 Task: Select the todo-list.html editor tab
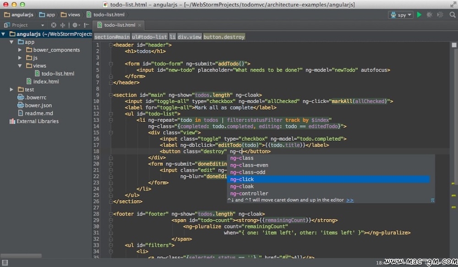coord(120,25)
